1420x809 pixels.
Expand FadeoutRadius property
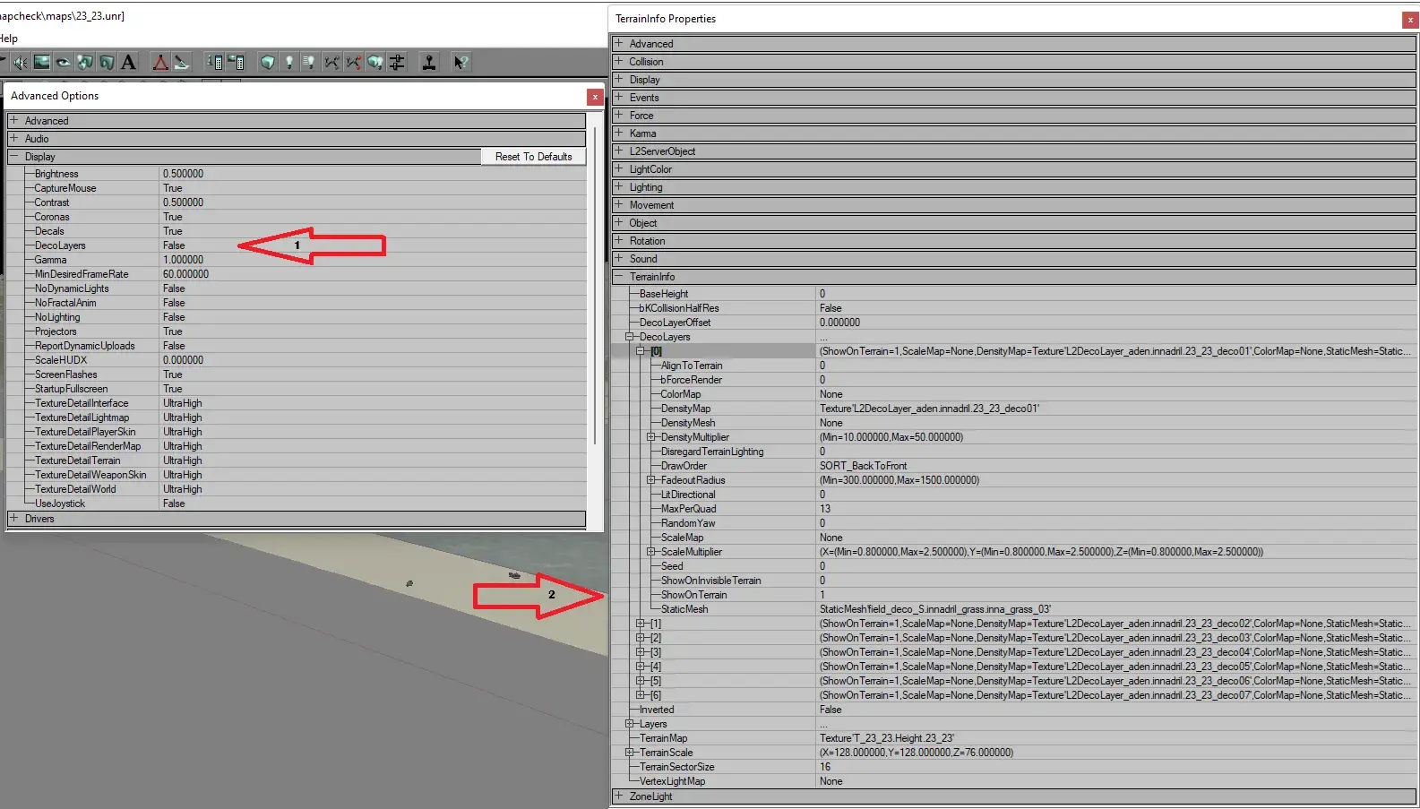(x=651, y=480)
